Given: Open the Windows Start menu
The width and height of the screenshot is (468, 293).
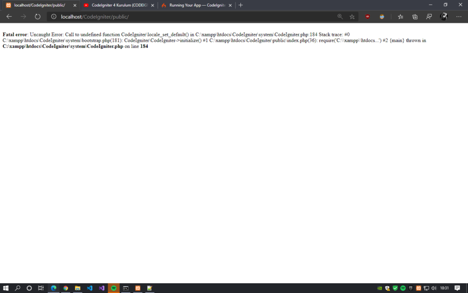Looking at the screenshot, I should [6, 288].
